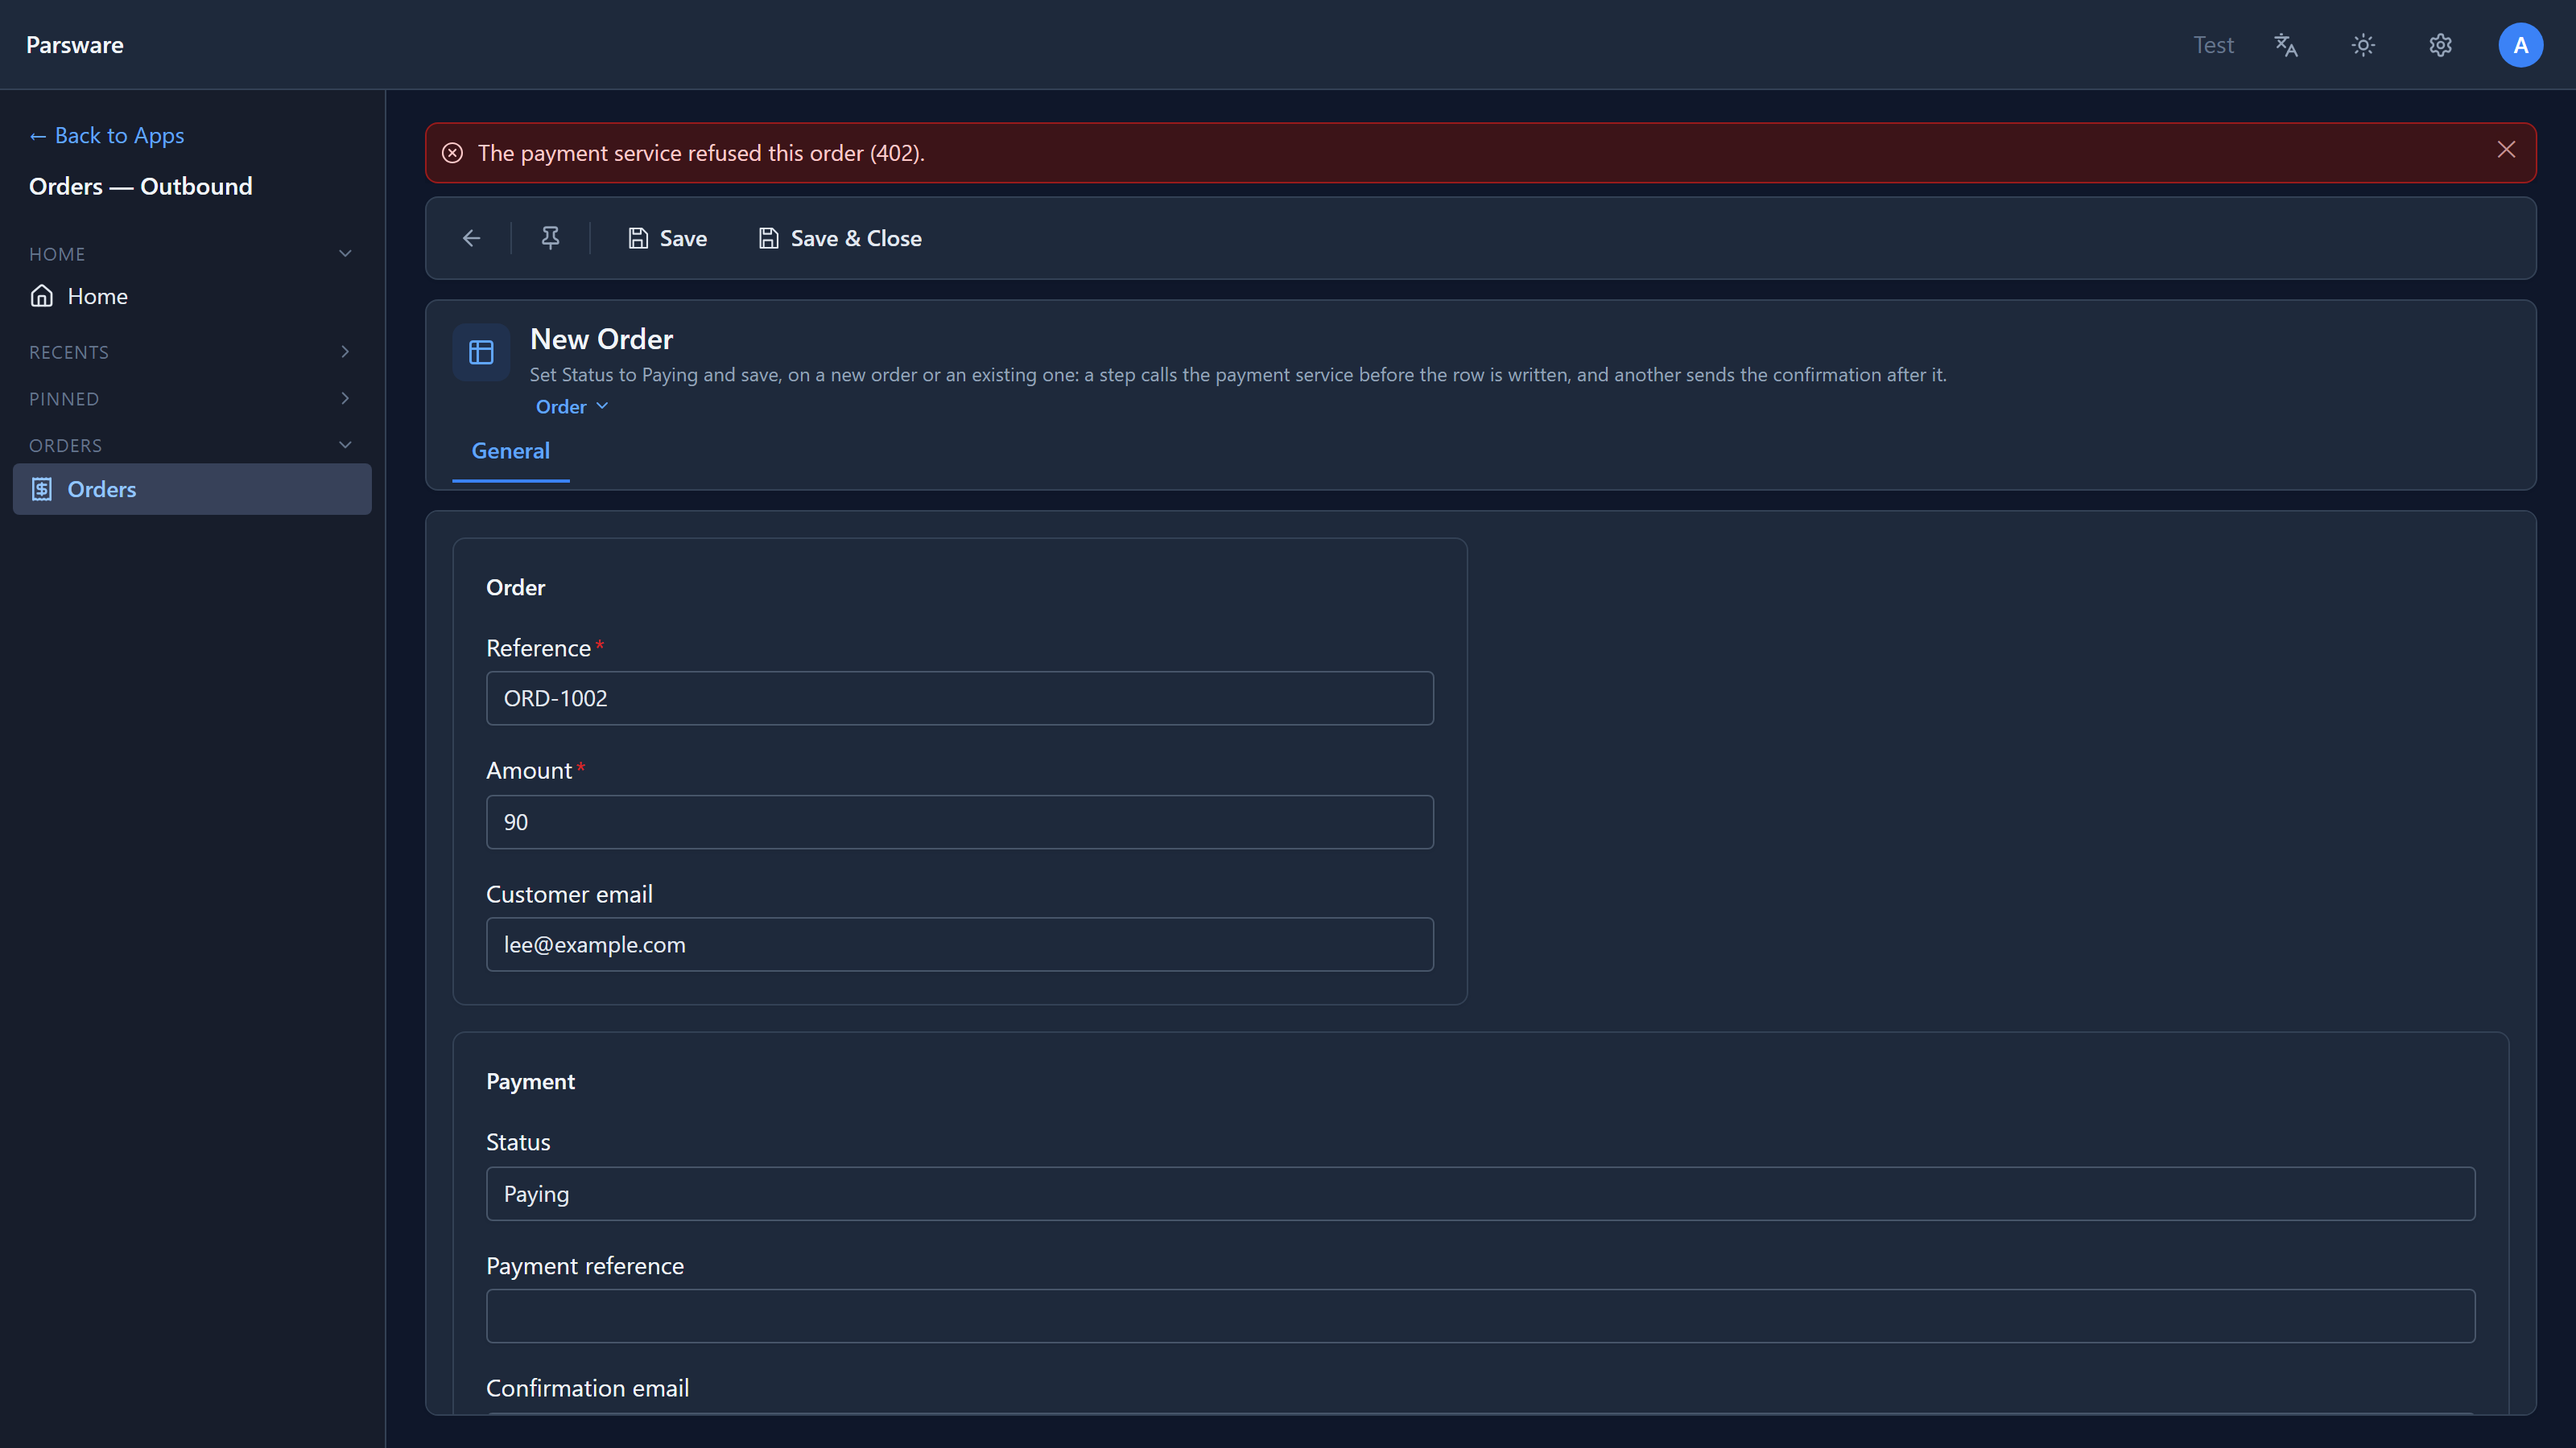This screenshot has width=2576, height=1448.
Task: Click the New Order table icon
Action: [x=481, y=352]
